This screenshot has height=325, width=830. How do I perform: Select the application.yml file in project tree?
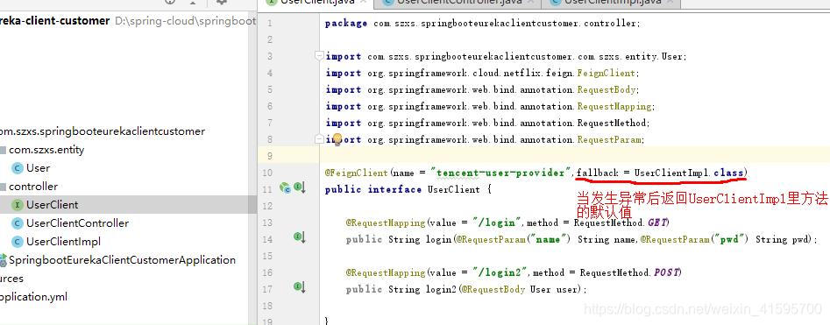point(34,297)
